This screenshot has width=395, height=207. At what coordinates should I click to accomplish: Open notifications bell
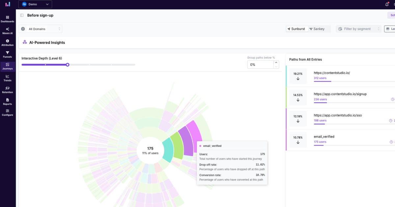pos(387,4)
